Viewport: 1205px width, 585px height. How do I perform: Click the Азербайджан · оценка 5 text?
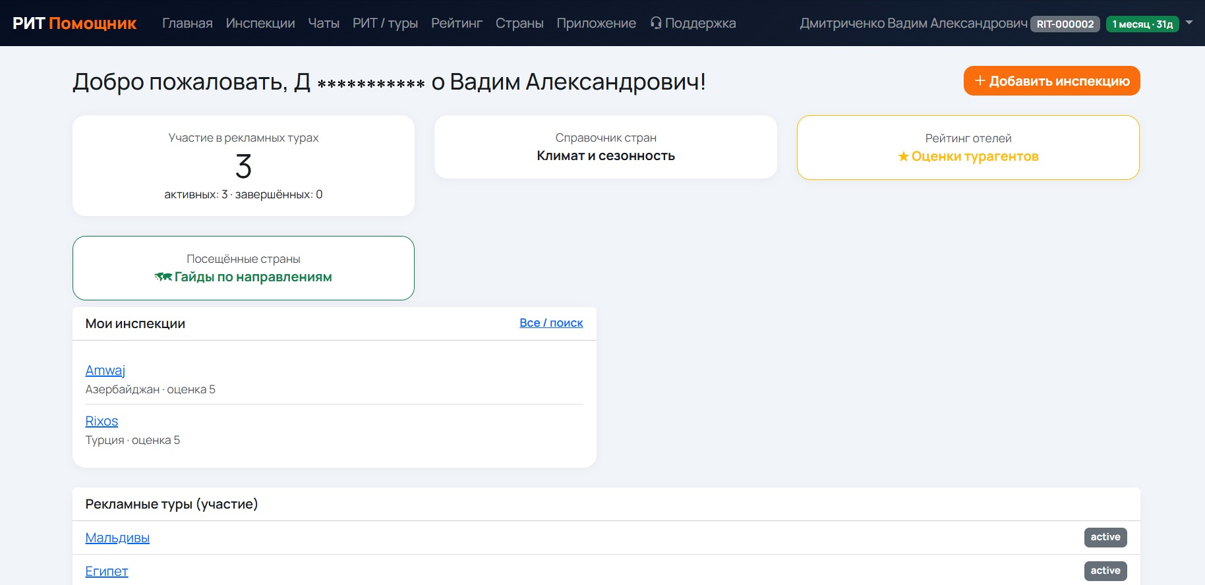coord(150,389)
